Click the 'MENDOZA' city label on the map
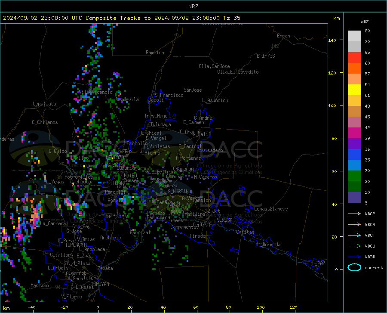Screen dimensions: 387x313 115,158
